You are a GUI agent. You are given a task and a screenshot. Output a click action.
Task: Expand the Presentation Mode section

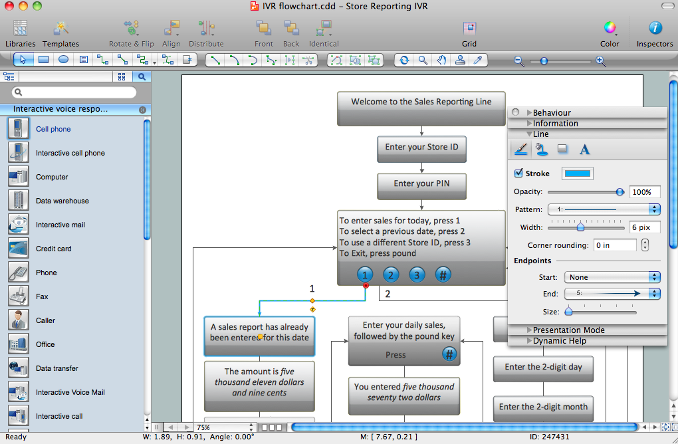tap(529, 330)
